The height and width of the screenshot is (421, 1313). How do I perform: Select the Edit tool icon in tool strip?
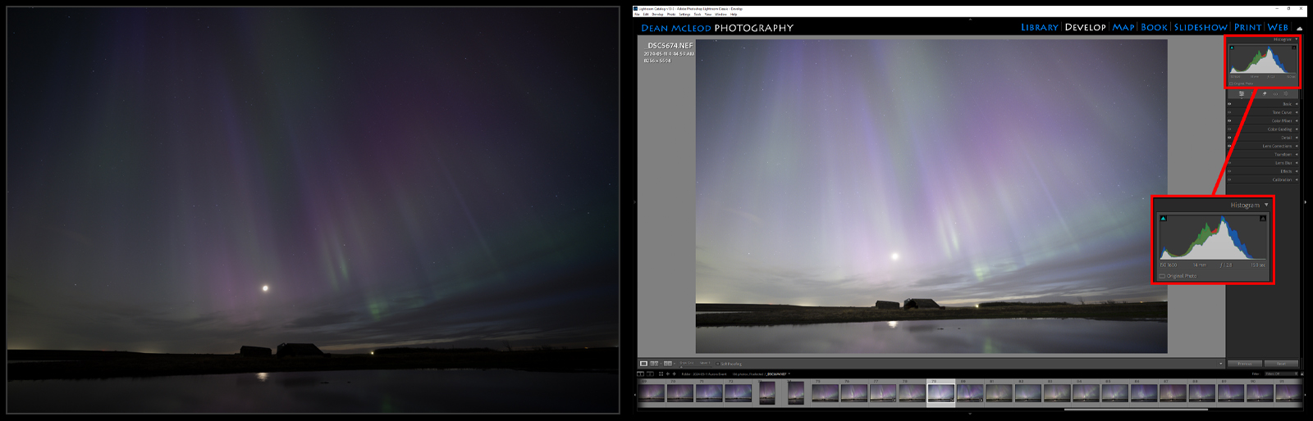pos(1242,93)
